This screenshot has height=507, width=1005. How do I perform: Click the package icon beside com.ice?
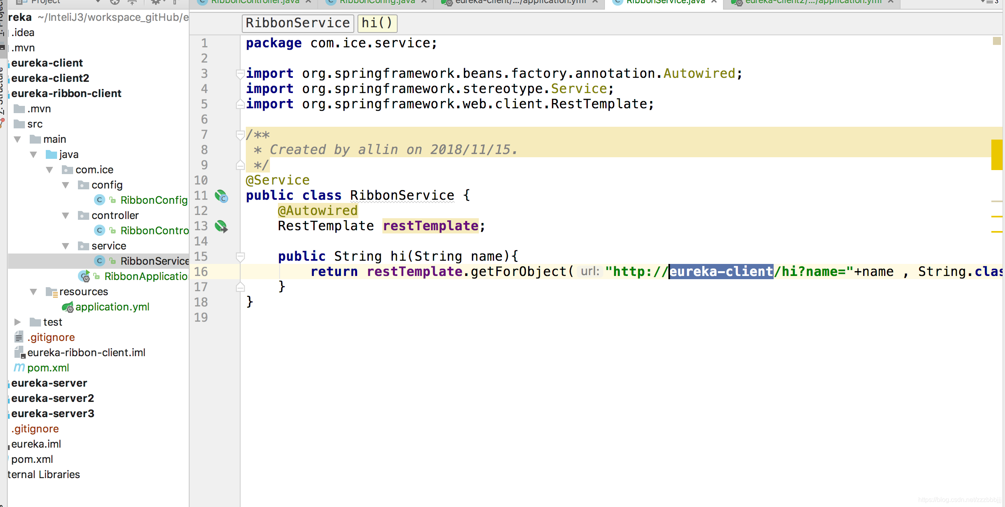tap(67, 170)
